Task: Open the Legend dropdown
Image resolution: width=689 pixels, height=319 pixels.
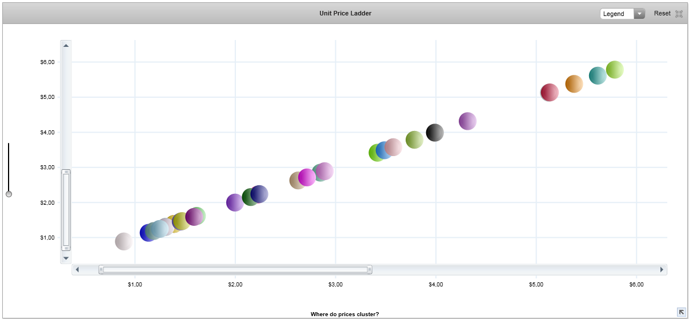Action: (x=622, y=14)
